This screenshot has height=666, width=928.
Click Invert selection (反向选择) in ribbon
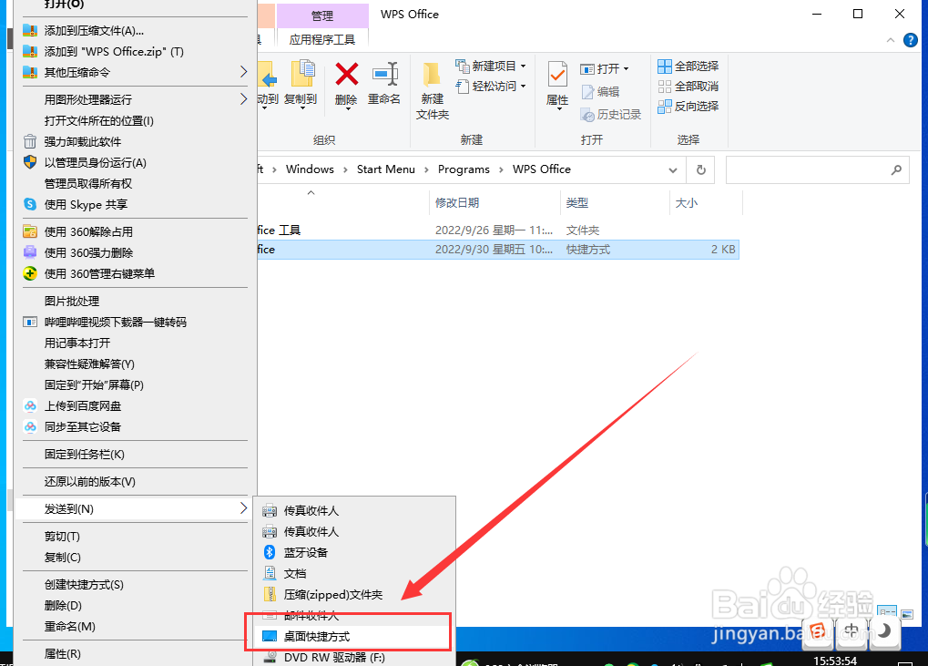click(x=688, y=107)
